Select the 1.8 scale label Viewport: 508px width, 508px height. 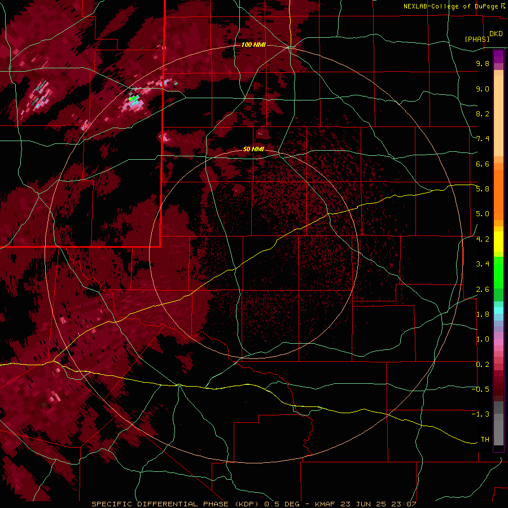483,314
